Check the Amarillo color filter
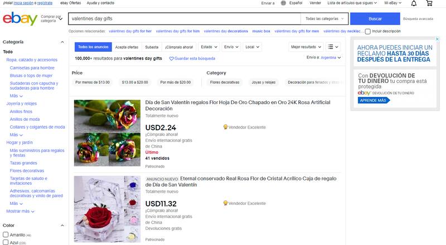446x245 pixels. coord(6,235)
